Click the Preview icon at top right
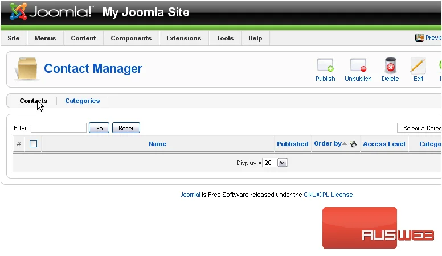This screenshot has height=256, width=442. [419, 38]
